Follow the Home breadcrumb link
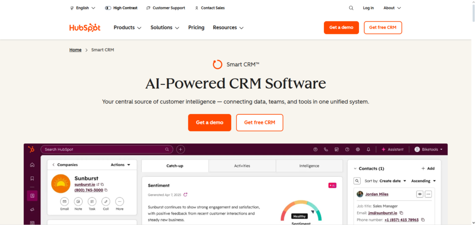 click(x=75, y=50)
